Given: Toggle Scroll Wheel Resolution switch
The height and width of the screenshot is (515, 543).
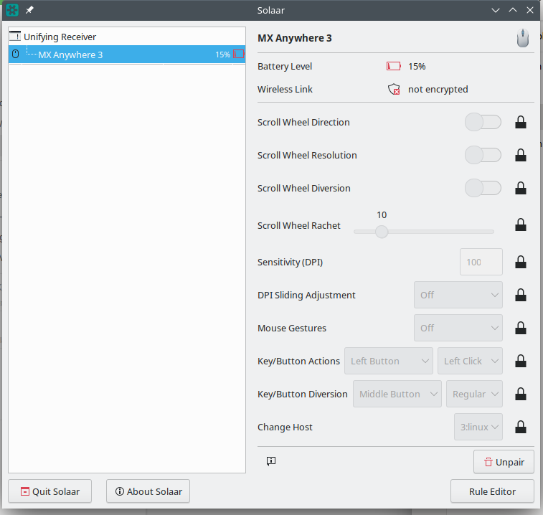Looking at the screenshot, I should tap(483, 155).
